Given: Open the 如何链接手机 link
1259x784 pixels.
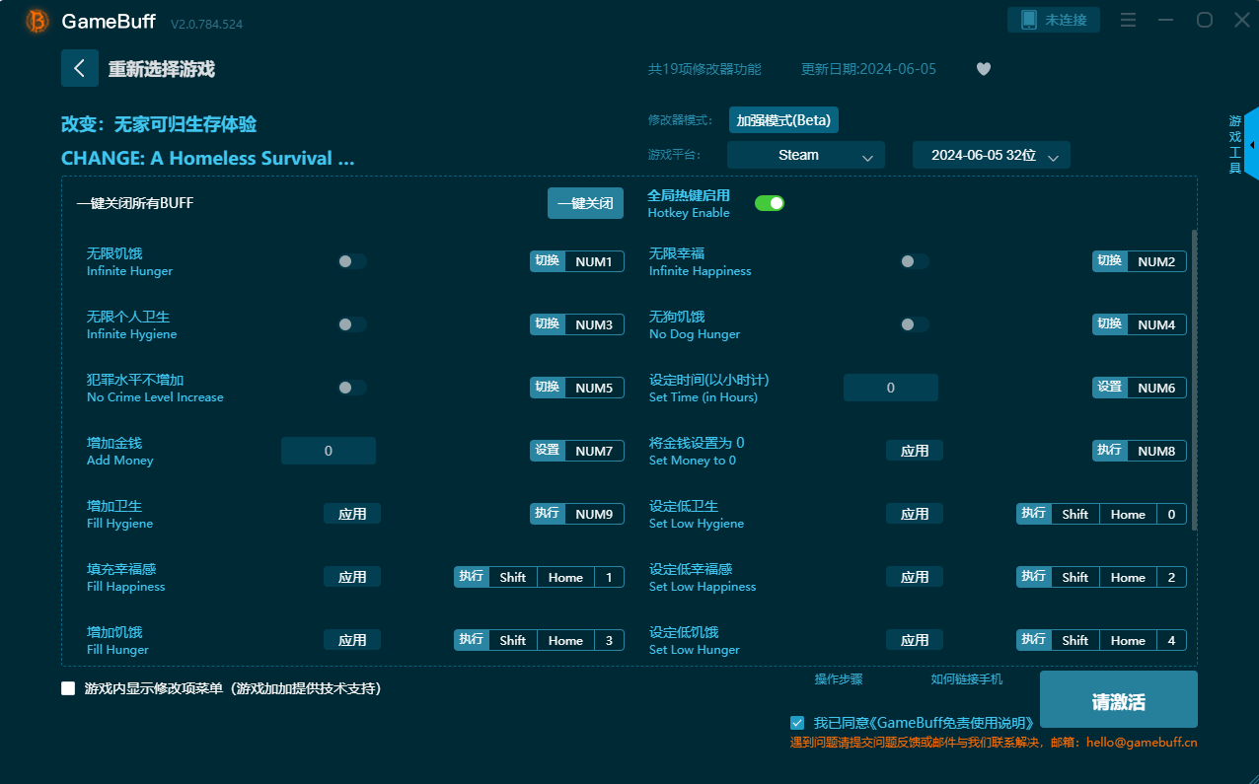Looking at the screenshot, I should [x=967, y=679].
